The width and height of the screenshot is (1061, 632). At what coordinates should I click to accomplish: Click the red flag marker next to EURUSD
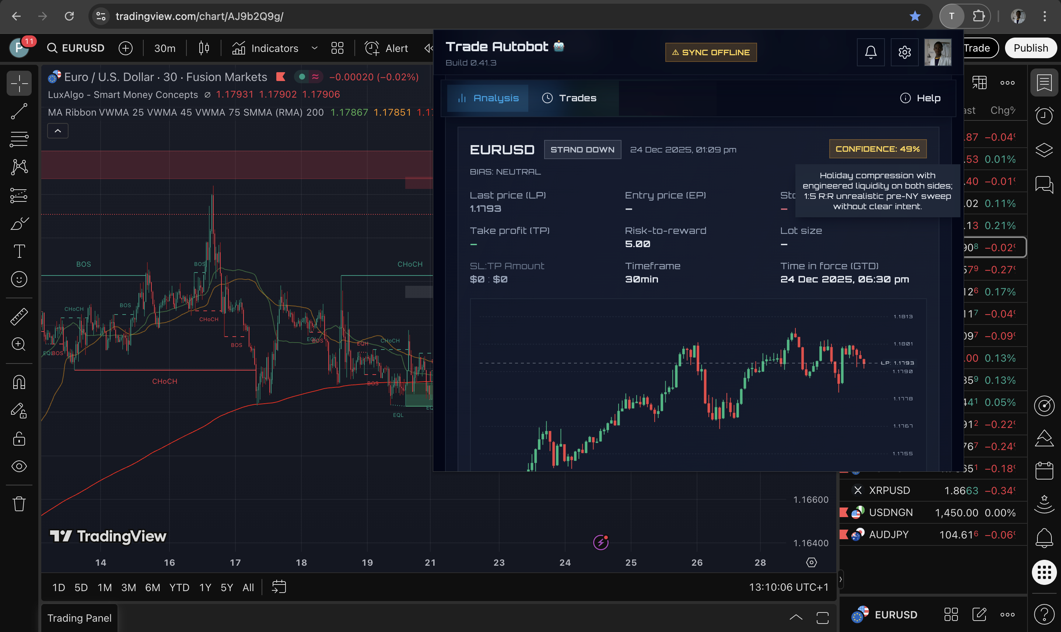(x=280, y=77)
